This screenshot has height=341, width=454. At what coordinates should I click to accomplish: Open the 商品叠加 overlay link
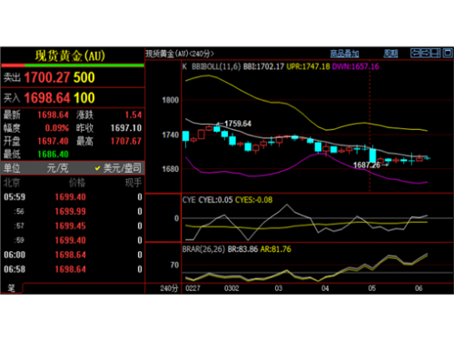(344, 54)
